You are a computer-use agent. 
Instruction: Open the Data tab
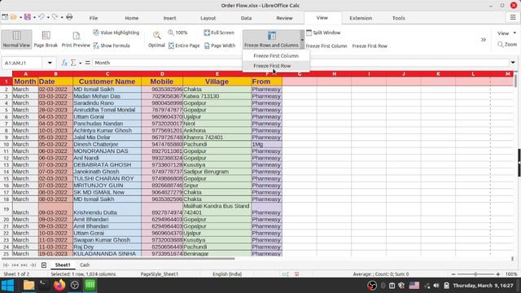[246, 18]
